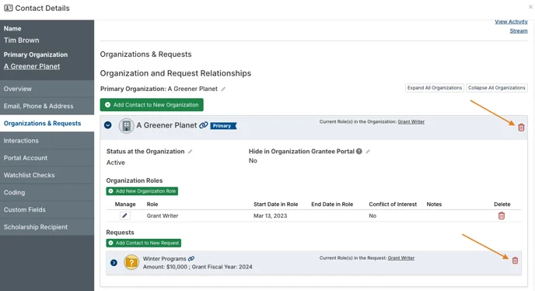Edit primary organization pencil icon

223,89
